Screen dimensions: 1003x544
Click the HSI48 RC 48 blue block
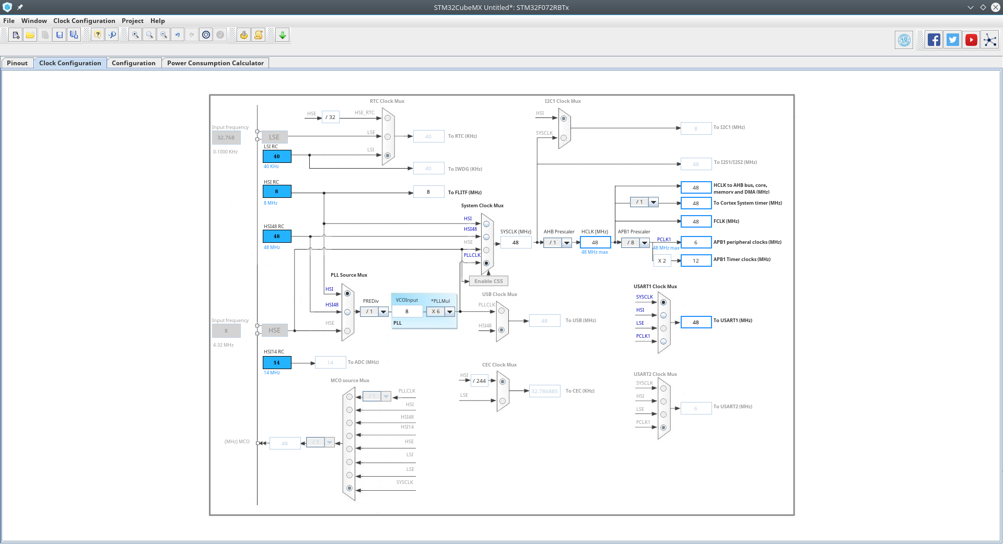277,236
